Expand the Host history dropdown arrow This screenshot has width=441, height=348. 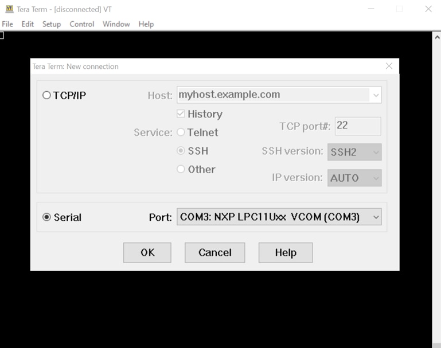tap(376, 95)
